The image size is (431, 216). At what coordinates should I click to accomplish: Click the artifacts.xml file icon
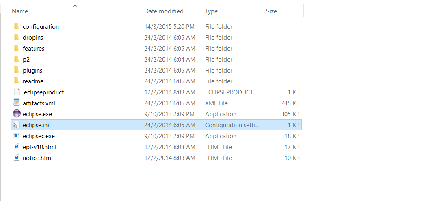click(x=17, y=103)
